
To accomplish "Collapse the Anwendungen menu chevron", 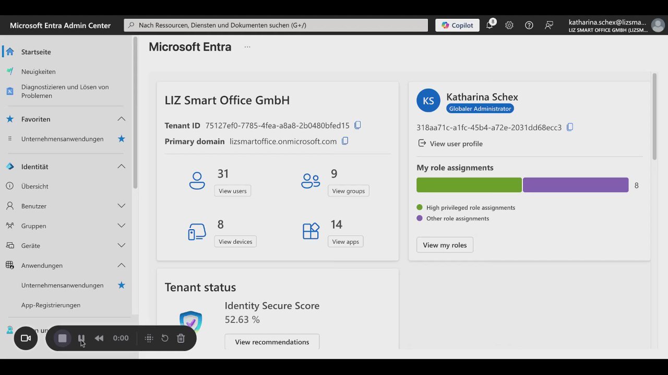I will (x=122, y=265).
